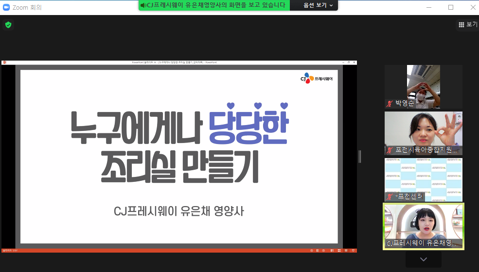Click the speaker icon in the green sharing banner
Screen dimensions: 479x272
pos(143,5)
